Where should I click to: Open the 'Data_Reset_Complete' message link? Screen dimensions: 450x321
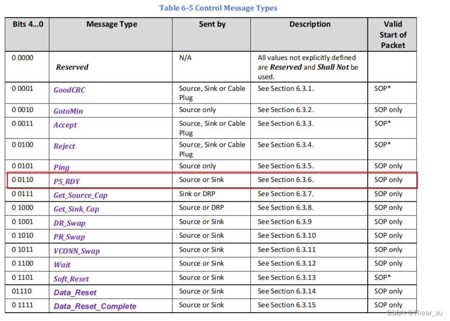coord(95,306)
